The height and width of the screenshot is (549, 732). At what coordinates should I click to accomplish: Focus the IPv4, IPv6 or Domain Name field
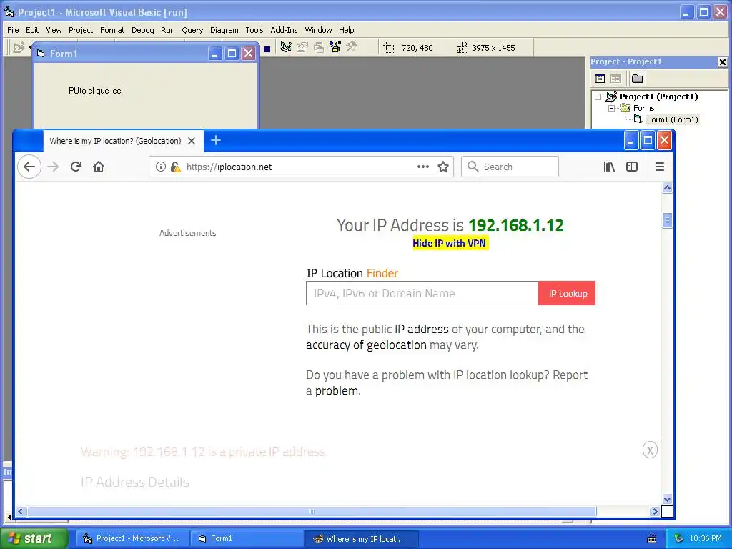coord(422,293)
